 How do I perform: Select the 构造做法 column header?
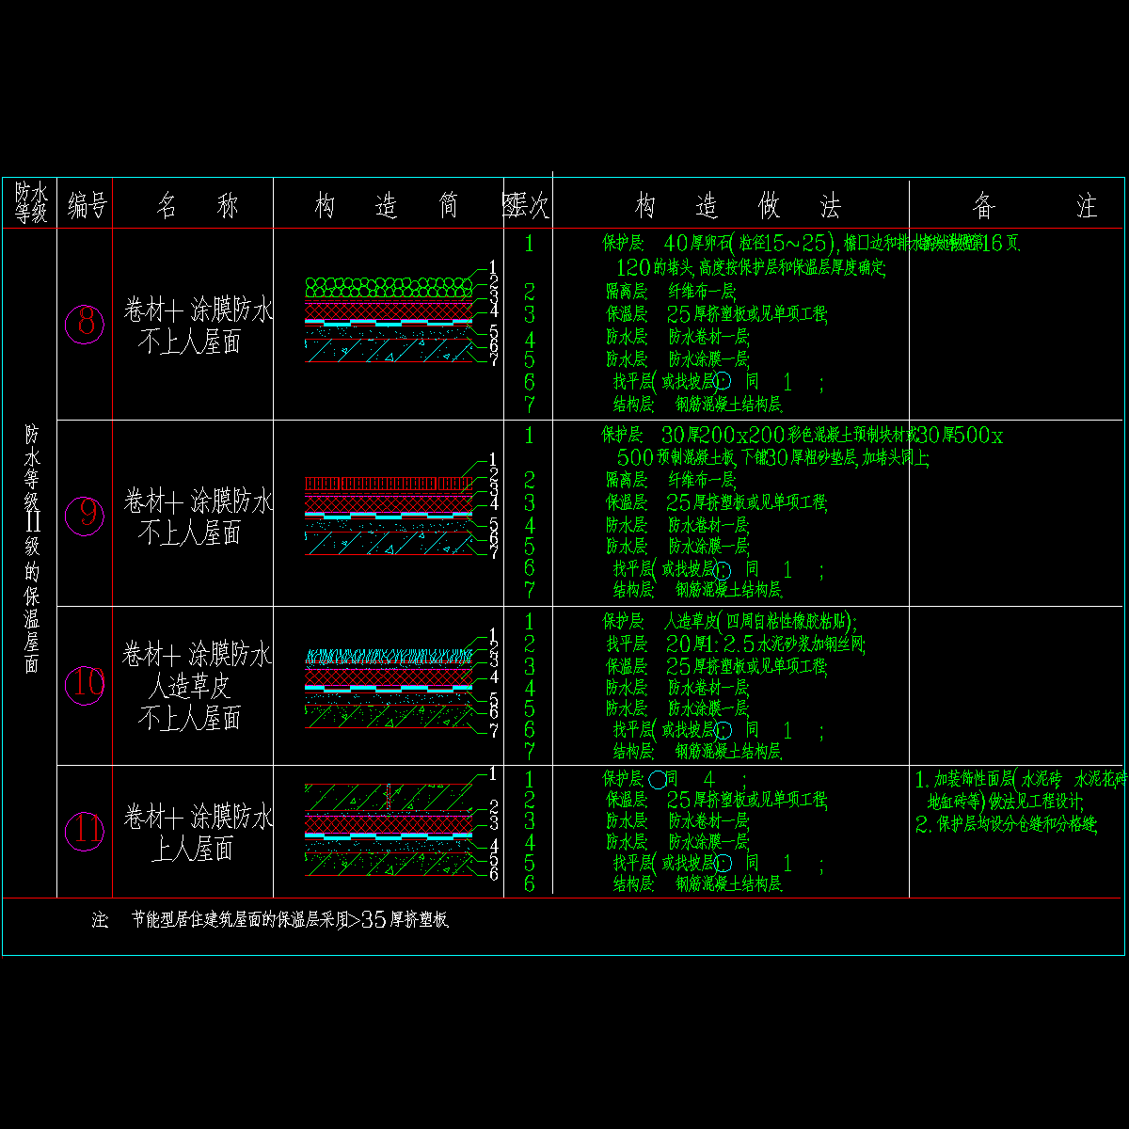(x=737, y=205)
